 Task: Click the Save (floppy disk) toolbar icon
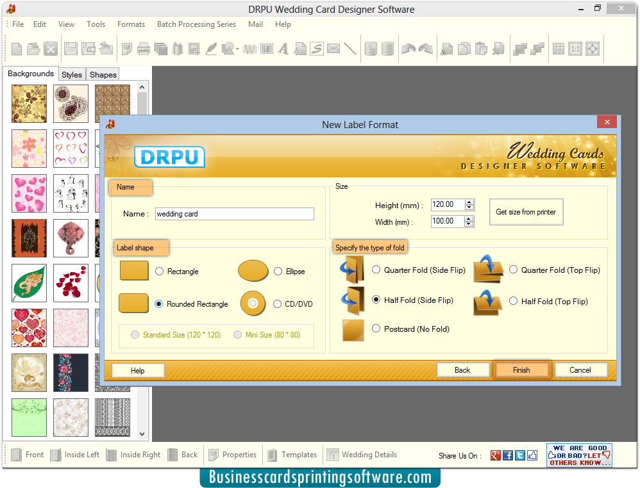[71, 49]
